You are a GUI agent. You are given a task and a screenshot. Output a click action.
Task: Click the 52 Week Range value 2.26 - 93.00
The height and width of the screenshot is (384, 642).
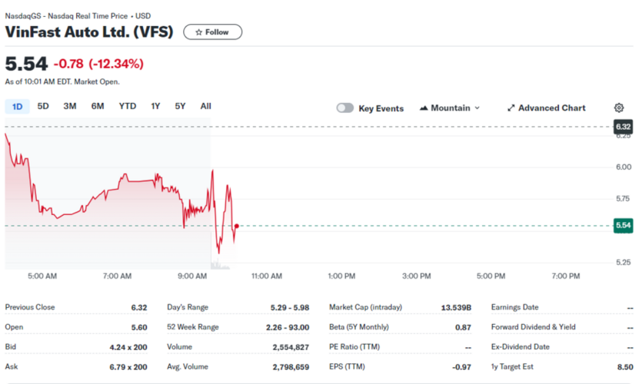pos(288,328)
